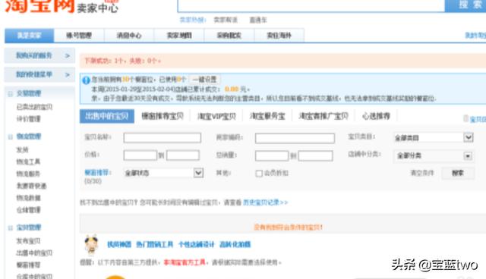Open the 采购批发 navigation tab
The image size is (486, 279).
[229, 36]
